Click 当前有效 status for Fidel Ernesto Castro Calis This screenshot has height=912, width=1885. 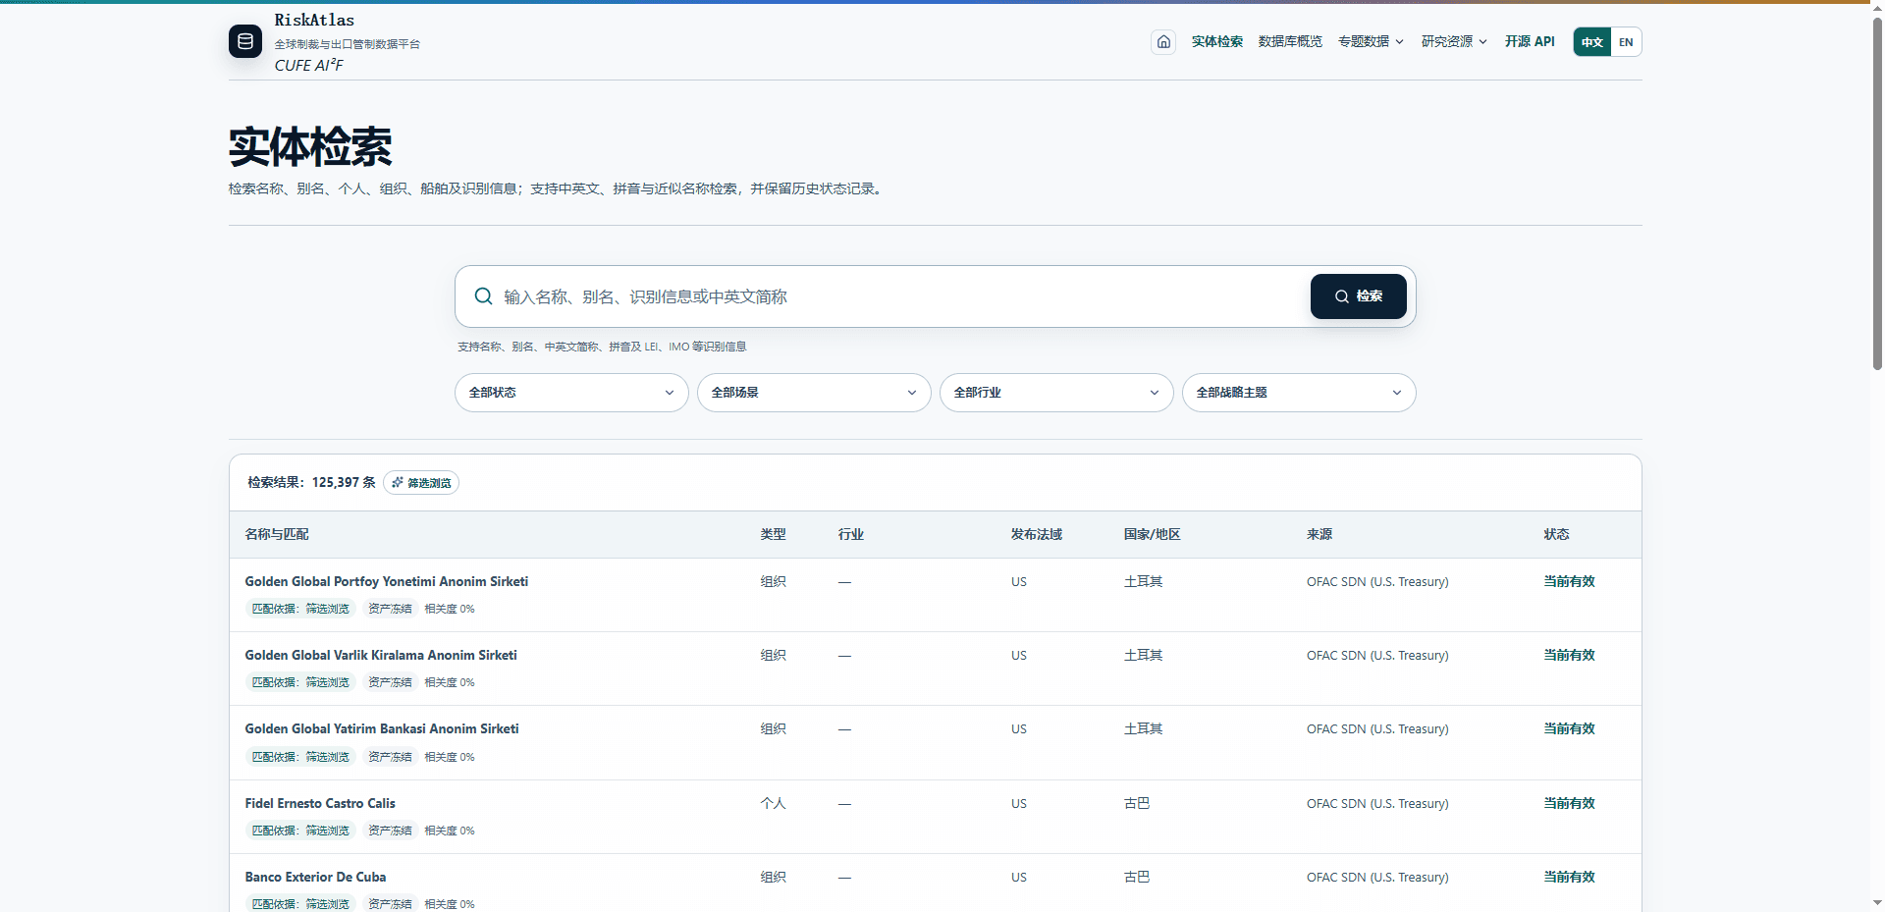(x=1569, y=803)
